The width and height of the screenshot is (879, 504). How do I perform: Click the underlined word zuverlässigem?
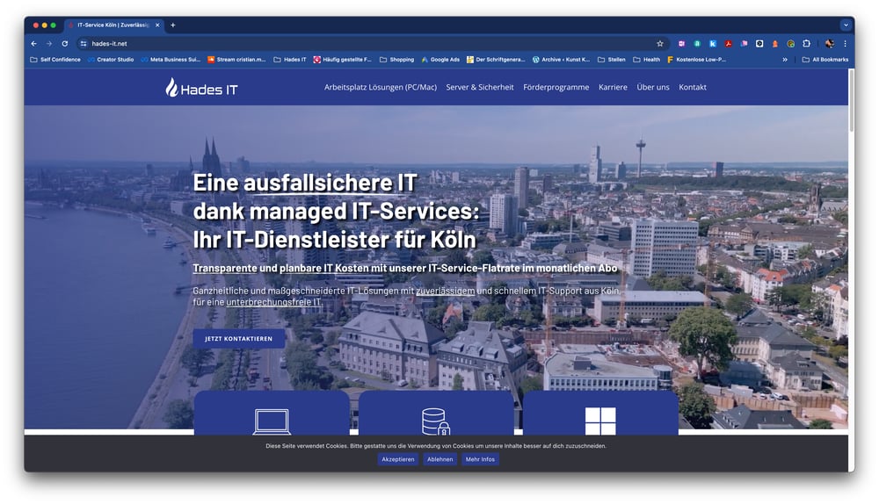coord(445,292)
